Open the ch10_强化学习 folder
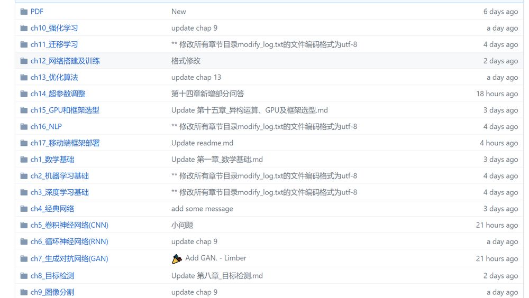The image size is (529, 298). (x=54, y=28)
